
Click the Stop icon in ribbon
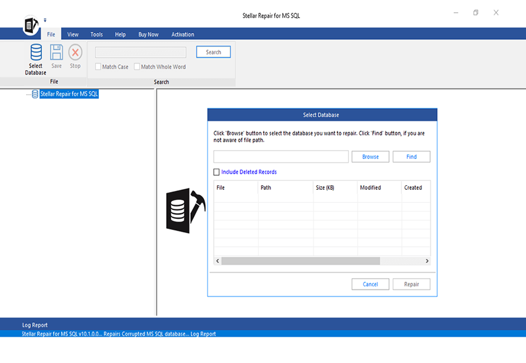75,53
